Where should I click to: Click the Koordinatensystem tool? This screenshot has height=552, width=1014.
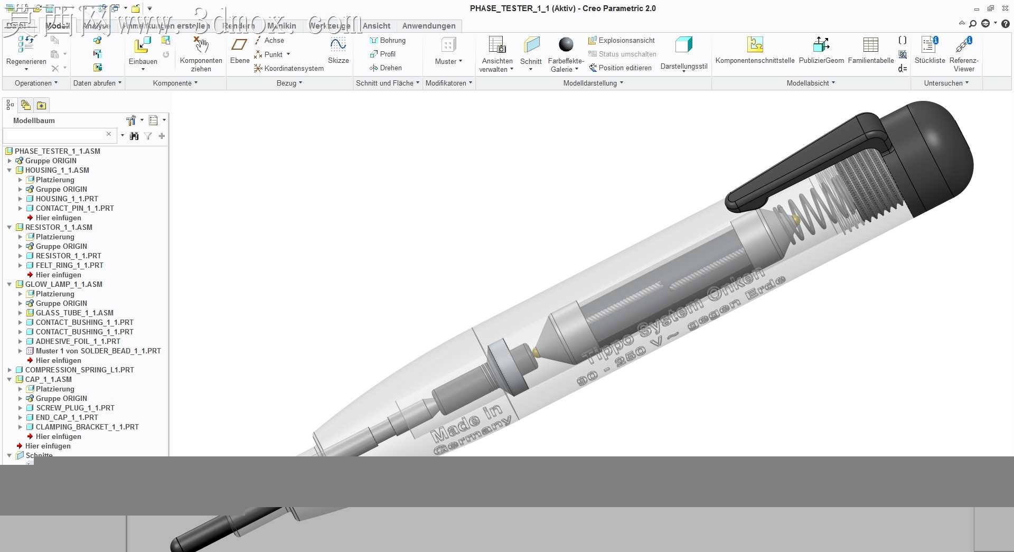289,68
